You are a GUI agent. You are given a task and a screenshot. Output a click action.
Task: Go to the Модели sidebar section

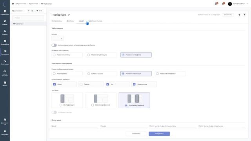click(x=5, y=33)
